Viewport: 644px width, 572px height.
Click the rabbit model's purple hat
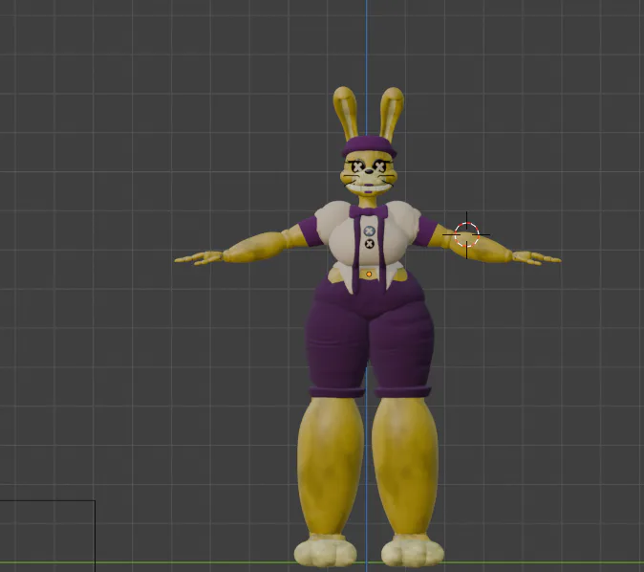point(369,147)
